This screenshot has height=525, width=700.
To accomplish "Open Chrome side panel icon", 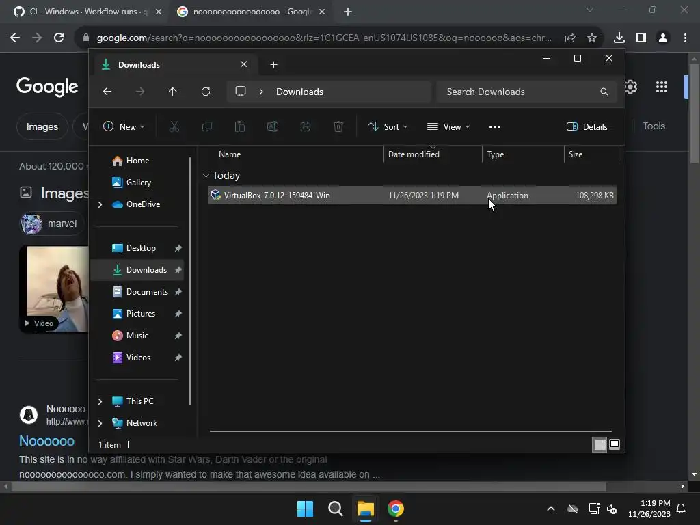I will click(x=641, y=38).
